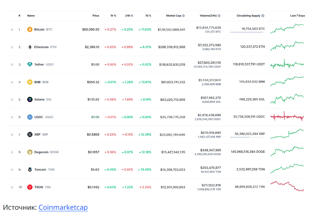Image resolution: width=311 pixels, height=217 pixels.
Task: Click the Solana logo icon
Action: tap(30, 99)
